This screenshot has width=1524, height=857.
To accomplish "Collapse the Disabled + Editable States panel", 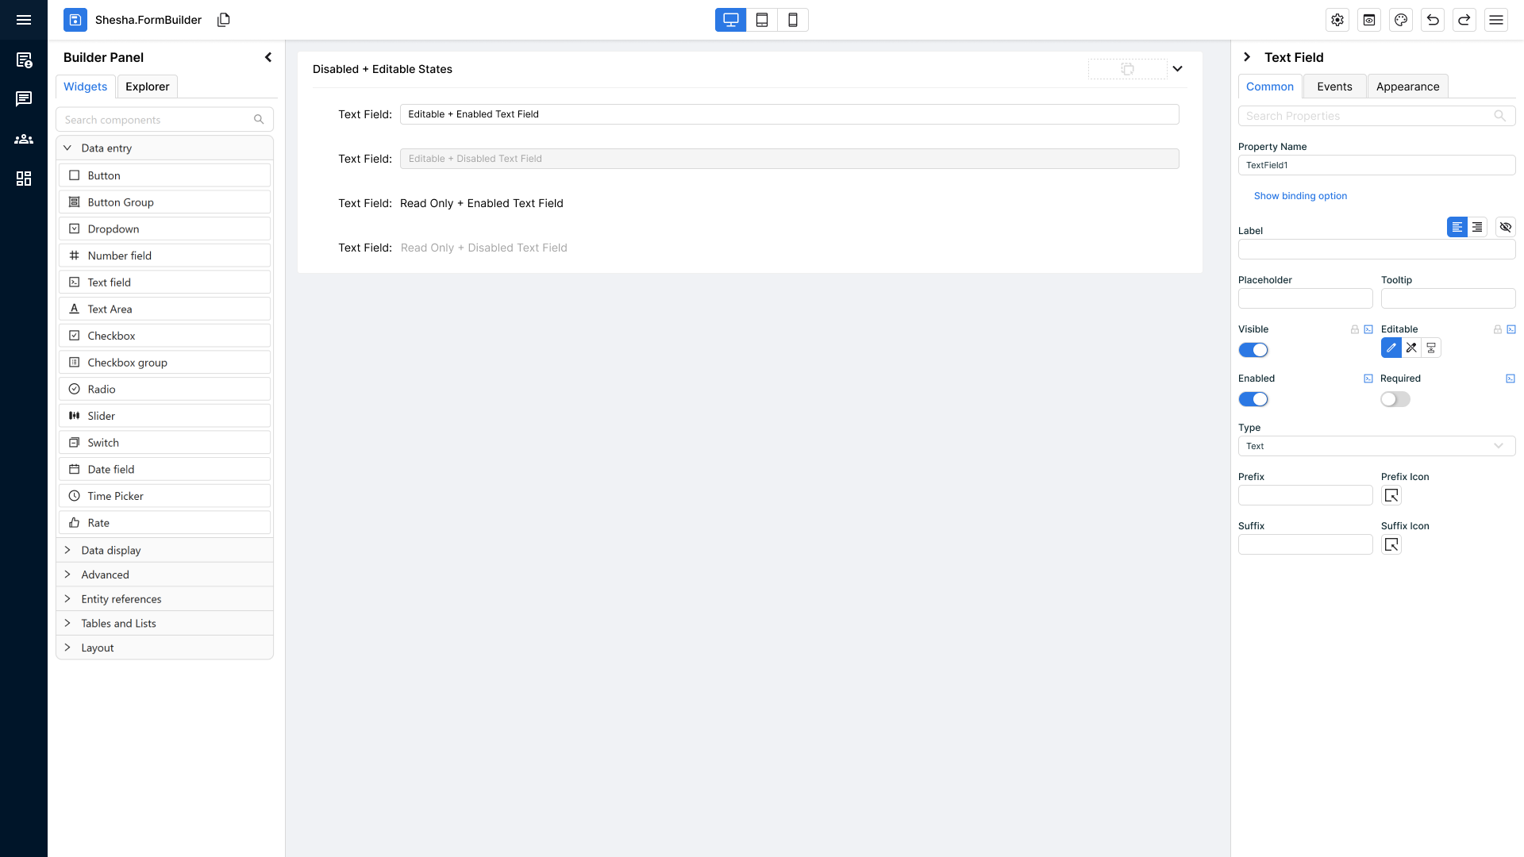I will [x=1178, y=69].
